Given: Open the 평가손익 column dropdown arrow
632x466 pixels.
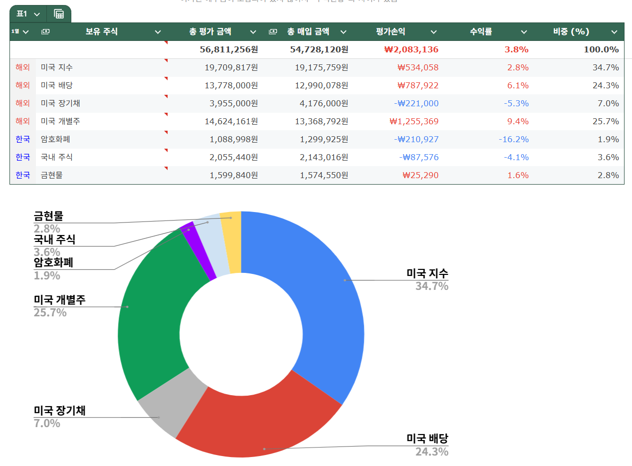Looking at the screenshot, I should pyautogui.click(x=433, y=32).
